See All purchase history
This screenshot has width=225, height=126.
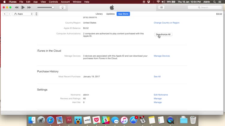click(x=157, y=76)
